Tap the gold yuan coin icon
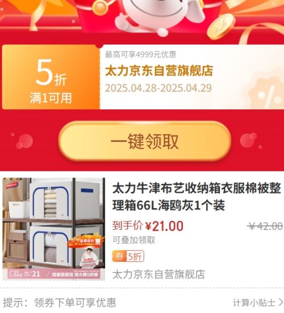The width and height of the screenshot is (284, 313). pos(221,27)
